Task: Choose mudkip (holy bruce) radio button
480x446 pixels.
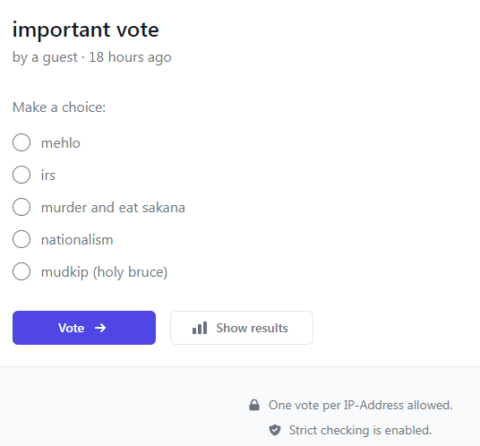Action: tap(21, 271)
